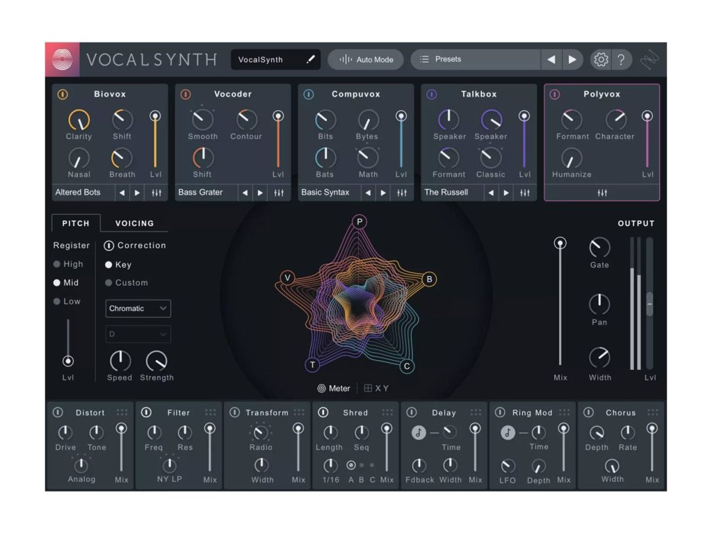Toggle the Vocoder module power button
The image size is (712, 534).
[186, 95]
